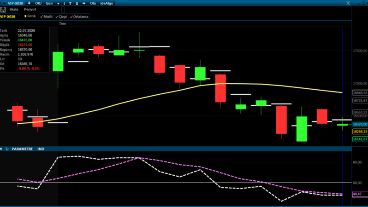368x207 pixels.
Task: Select the S toolbar icon
Action: pos(77,3)
